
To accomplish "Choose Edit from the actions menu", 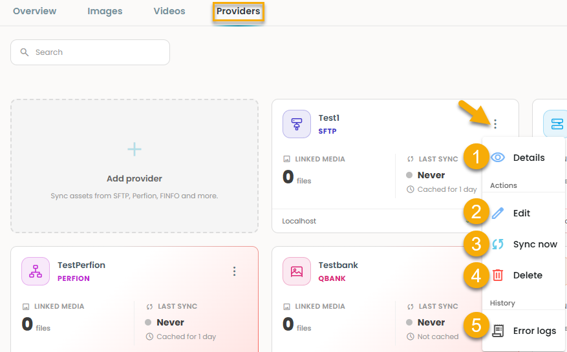I will [524, 213].
